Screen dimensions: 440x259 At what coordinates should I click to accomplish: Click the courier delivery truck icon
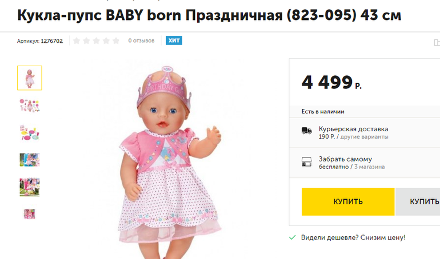pos(306,131)
